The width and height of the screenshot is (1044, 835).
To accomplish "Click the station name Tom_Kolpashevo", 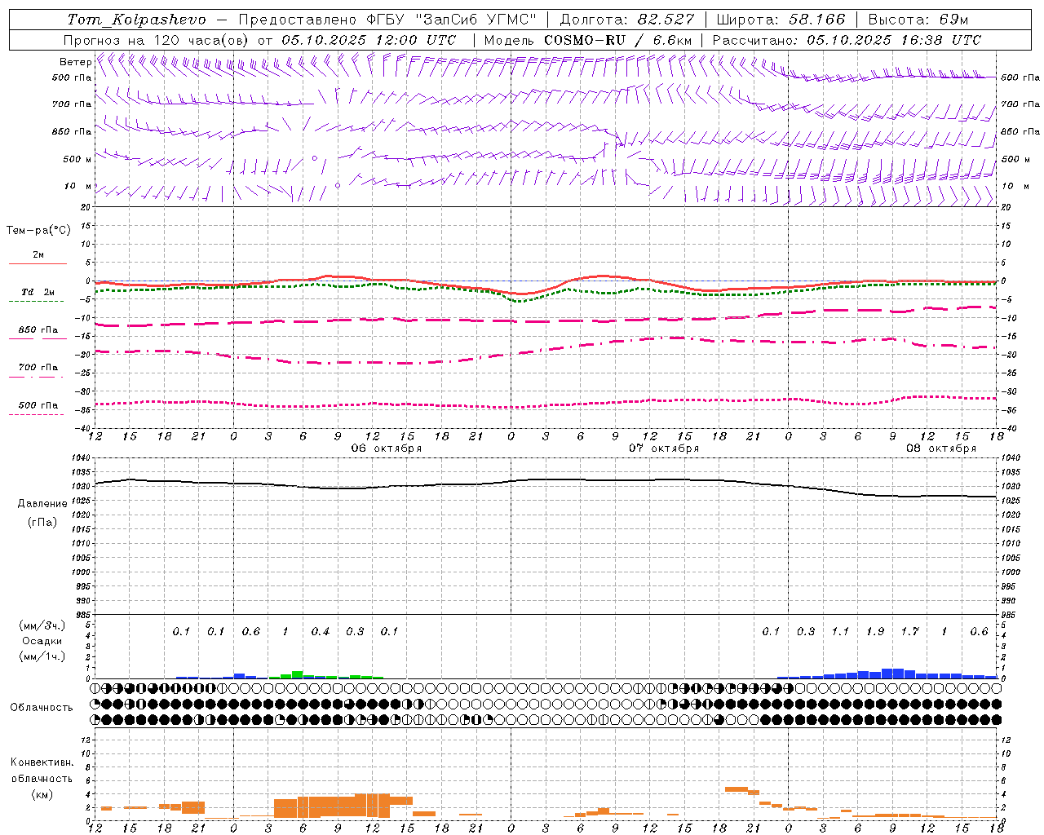I will [x=136, y=20].
